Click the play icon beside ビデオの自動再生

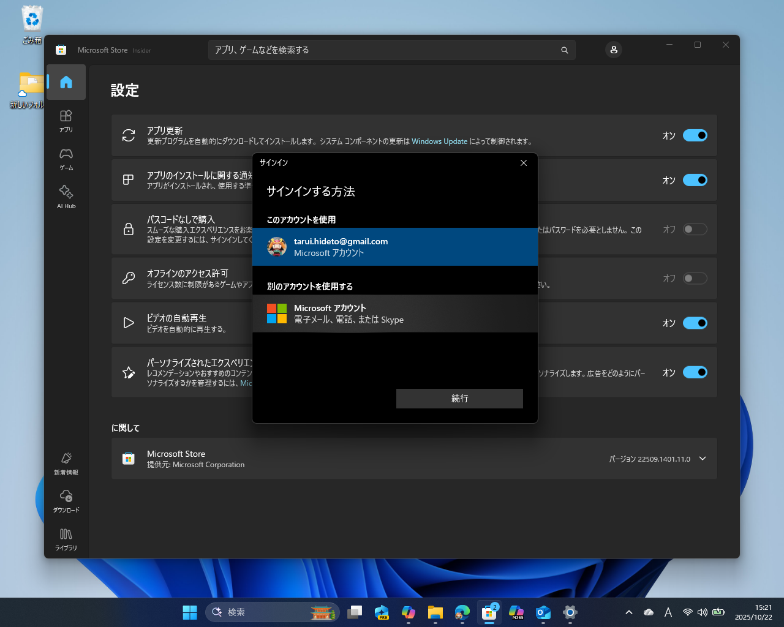129,323
